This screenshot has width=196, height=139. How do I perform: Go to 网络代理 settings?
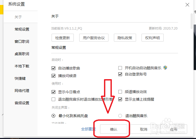click(22, 91)
